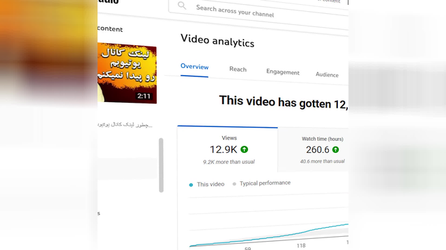
Task: Click the 'This video' legend label
Action: pos(210,184)
